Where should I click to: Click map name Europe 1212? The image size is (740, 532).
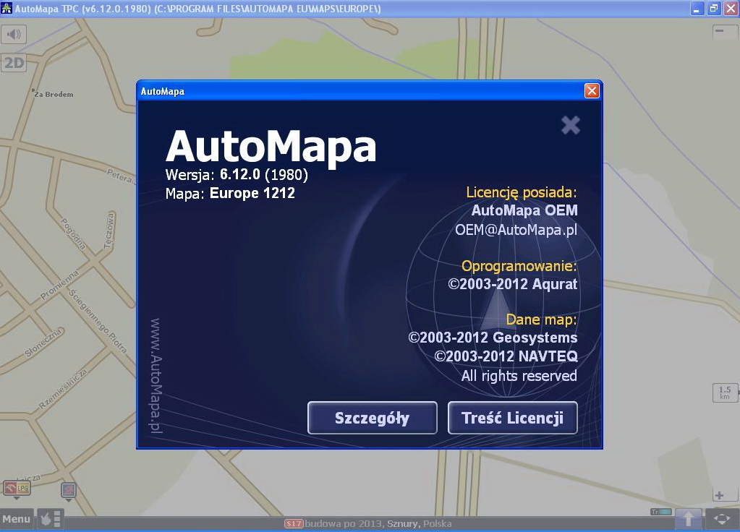coord(252,193)
